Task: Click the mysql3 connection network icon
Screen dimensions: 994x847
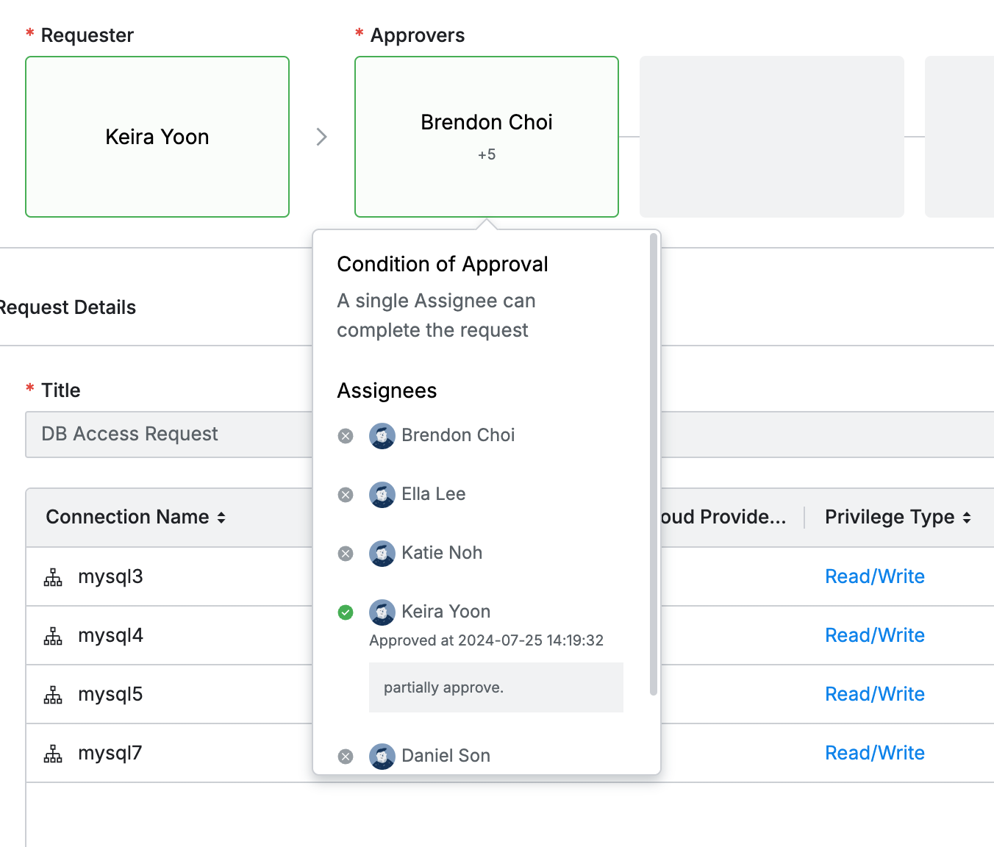Action: pos(53,578)
